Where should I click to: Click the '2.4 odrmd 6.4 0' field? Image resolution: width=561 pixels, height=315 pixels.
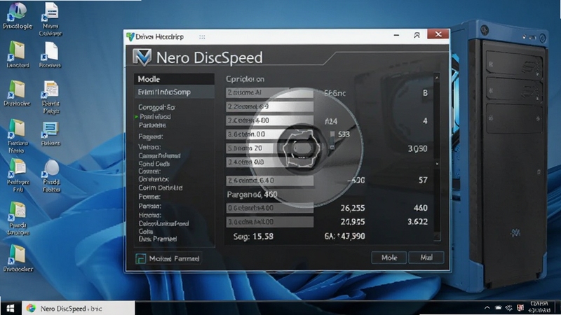point(269,181)
